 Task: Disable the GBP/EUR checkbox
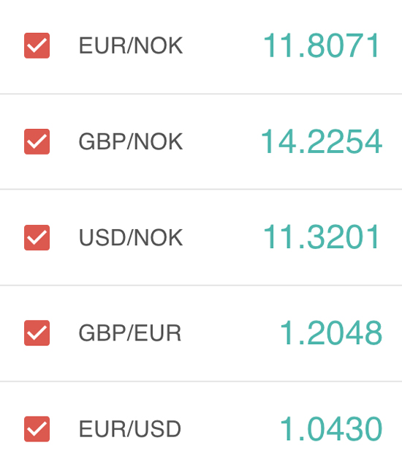coord(37,332)
